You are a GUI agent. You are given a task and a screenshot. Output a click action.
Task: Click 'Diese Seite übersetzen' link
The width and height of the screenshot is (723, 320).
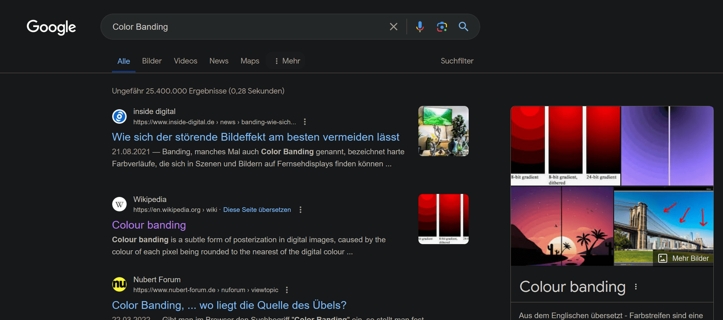[x=257, y=210]
